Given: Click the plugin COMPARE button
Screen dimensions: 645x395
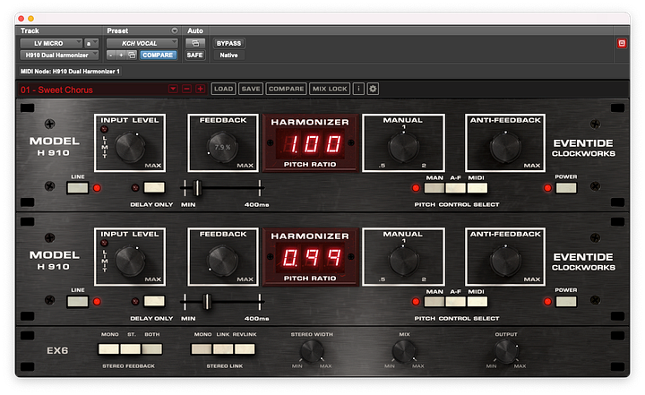Looking at the screenshot, I should [287, 89].
